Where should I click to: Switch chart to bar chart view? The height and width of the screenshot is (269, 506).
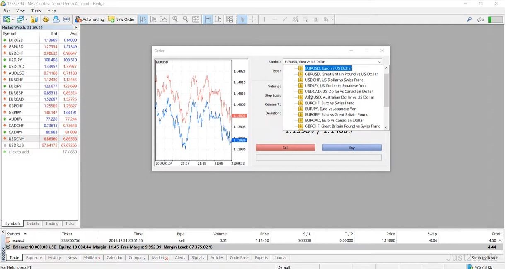143,19
